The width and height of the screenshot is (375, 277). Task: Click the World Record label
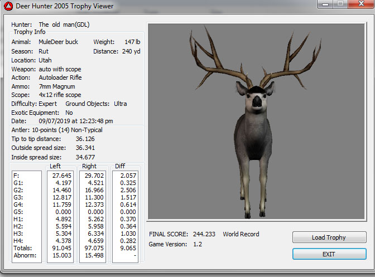tap(241, 234)
